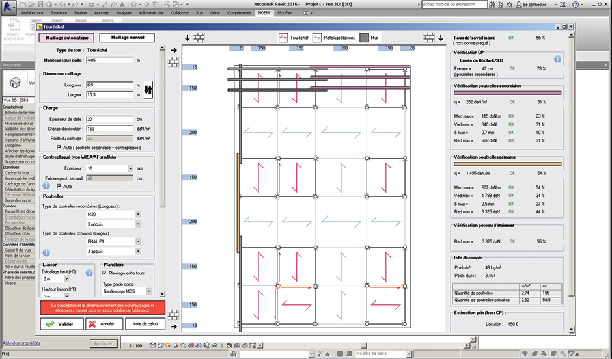
Task: Open the Modèle de base dropdown in status bar
Action: pyautogui.click(x=409, y=354)
